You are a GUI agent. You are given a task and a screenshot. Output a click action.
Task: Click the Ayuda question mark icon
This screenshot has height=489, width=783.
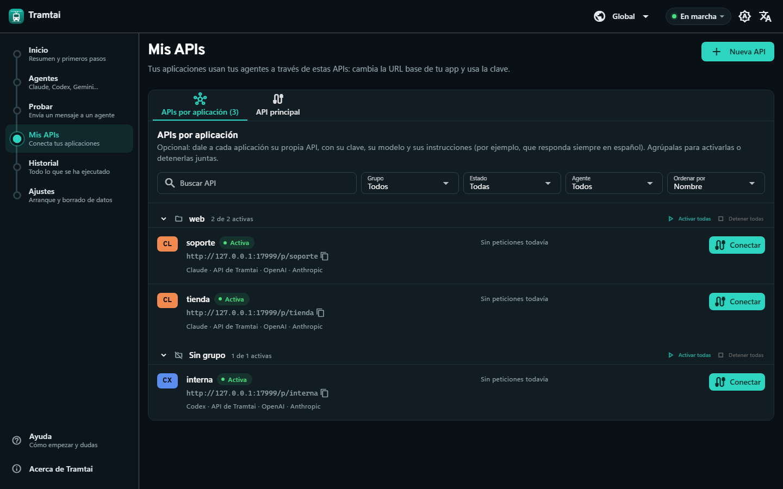[x=17, y=440]
